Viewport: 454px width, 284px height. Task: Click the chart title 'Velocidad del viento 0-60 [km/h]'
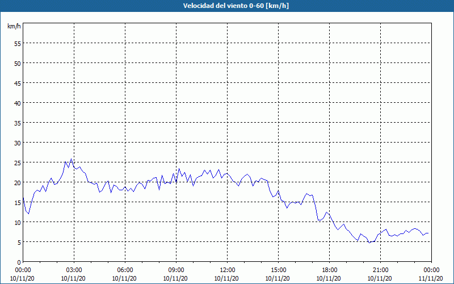[236, 6]
